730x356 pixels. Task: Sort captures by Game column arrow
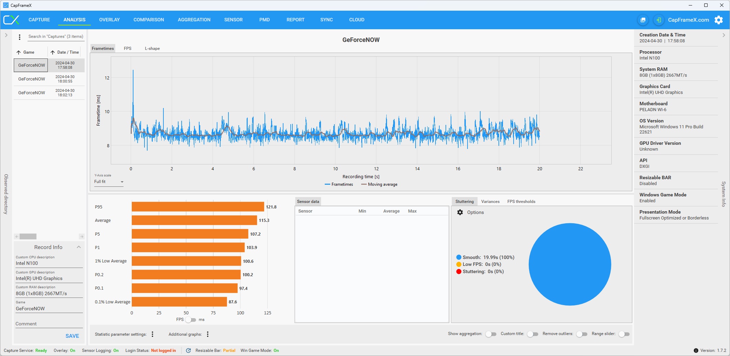click(x=19, y=52)
